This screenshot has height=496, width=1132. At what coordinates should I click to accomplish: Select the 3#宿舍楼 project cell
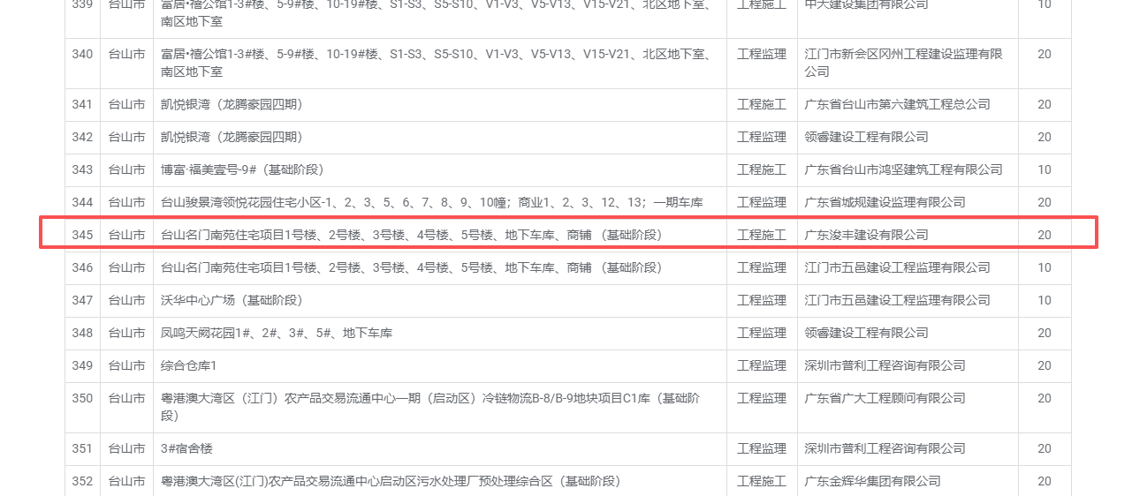[x=186, y=448]
